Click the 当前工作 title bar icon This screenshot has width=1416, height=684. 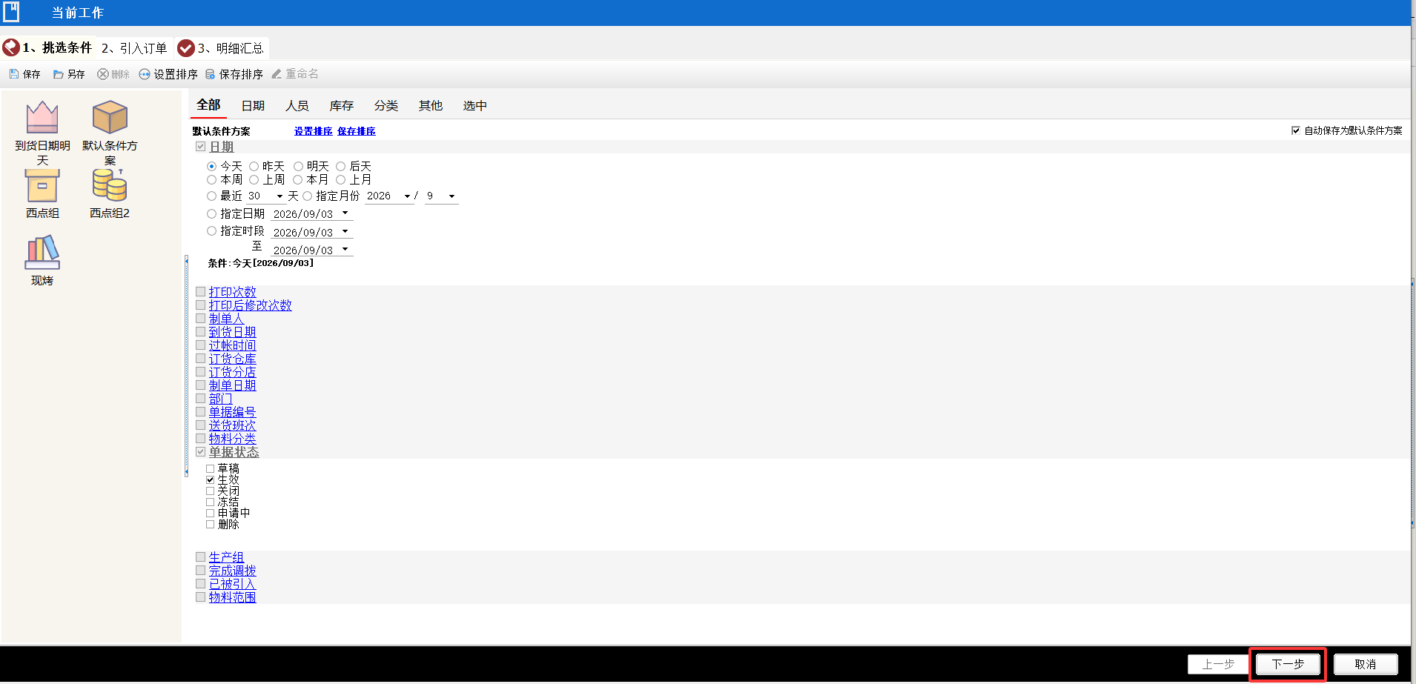pos(11,12)
